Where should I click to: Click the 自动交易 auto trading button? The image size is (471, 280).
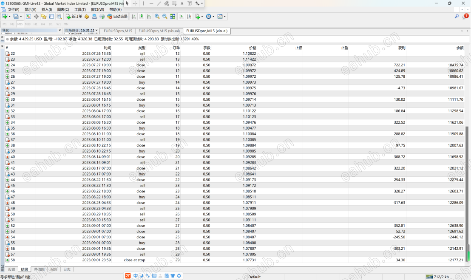coord(117,17)
